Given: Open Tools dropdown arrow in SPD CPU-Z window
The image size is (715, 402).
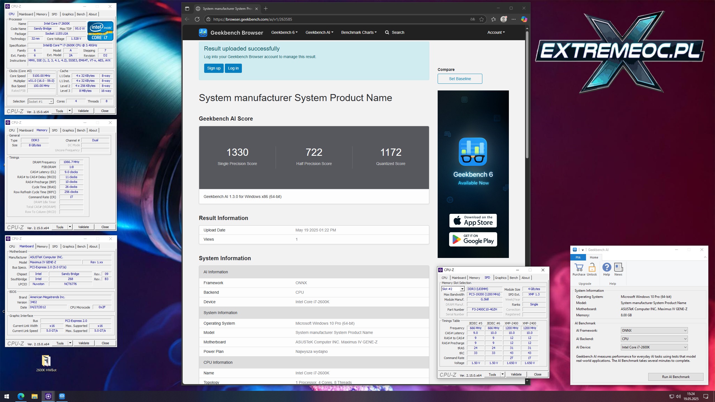Looking at the screenshot, I should click(x=502, y=374).
